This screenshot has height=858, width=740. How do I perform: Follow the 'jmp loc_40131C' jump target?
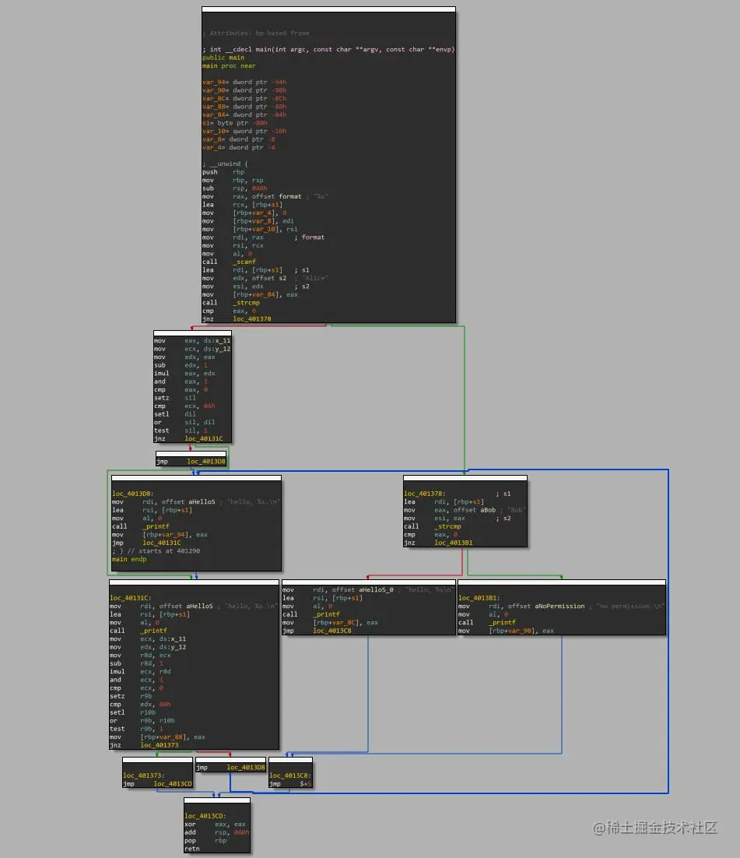pos(161,543)
